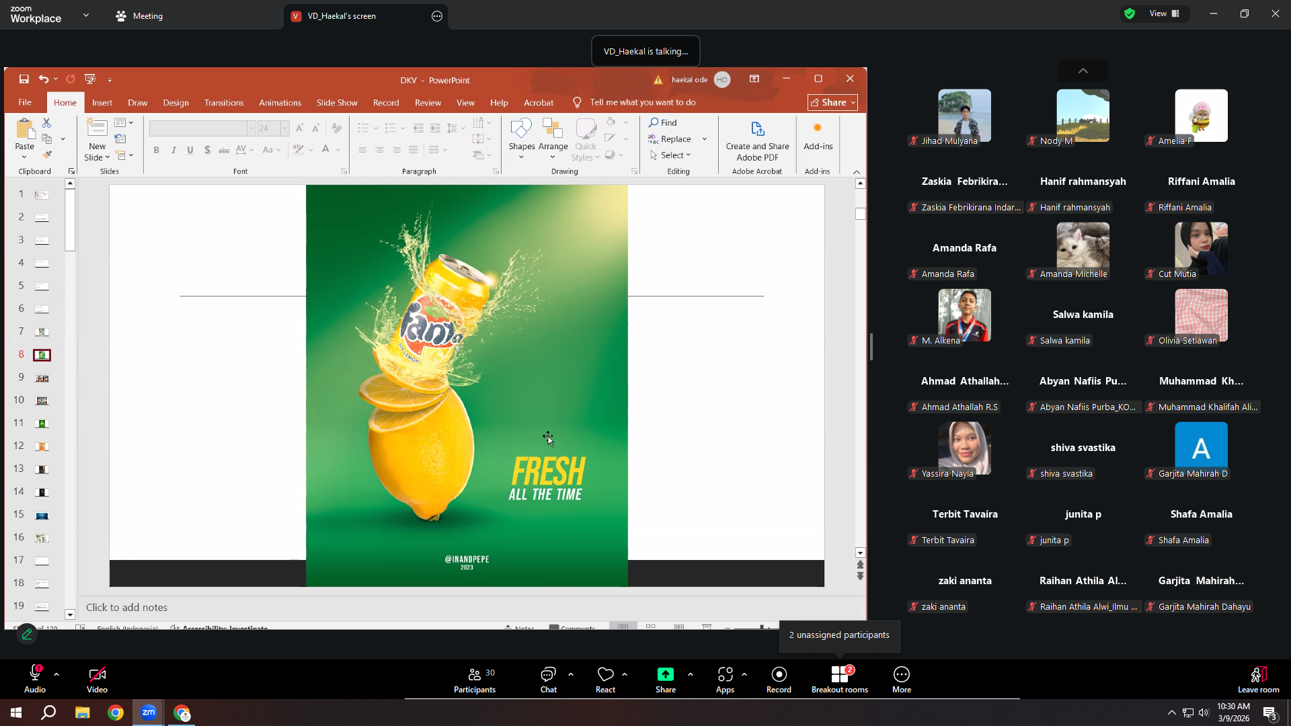Unmute the Audio microphone

pos(35,674)
